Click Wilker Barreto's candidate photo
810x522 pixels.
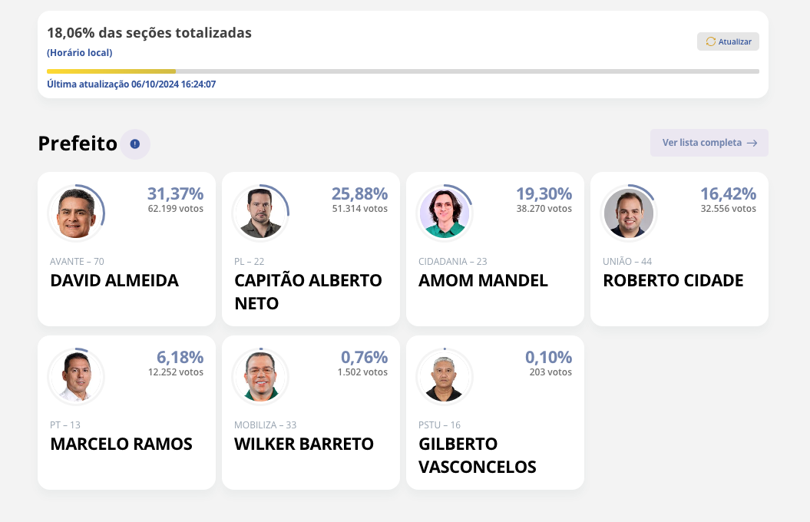click(260, 376)
